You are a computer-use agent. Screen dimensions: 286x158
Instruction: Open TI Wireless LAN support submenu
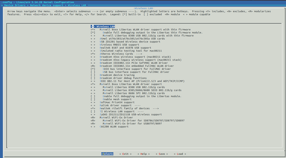(117, 112)
